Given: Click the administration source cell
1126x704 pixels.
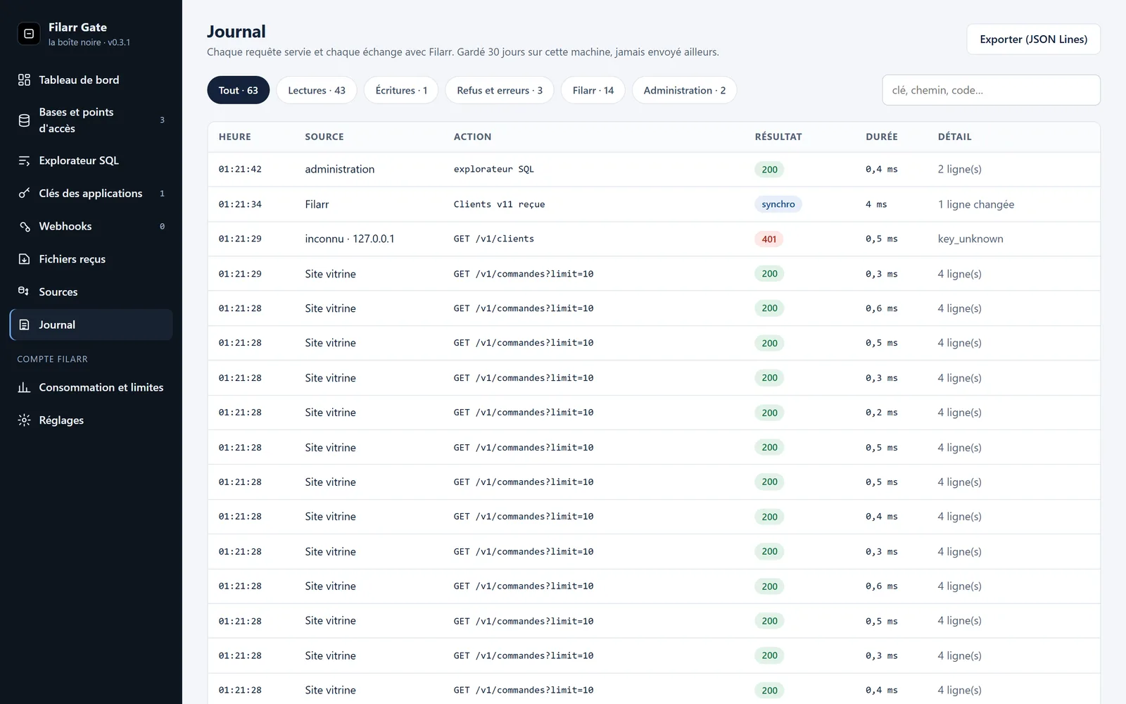Looking at the screenshot, I should pos(340,169).
